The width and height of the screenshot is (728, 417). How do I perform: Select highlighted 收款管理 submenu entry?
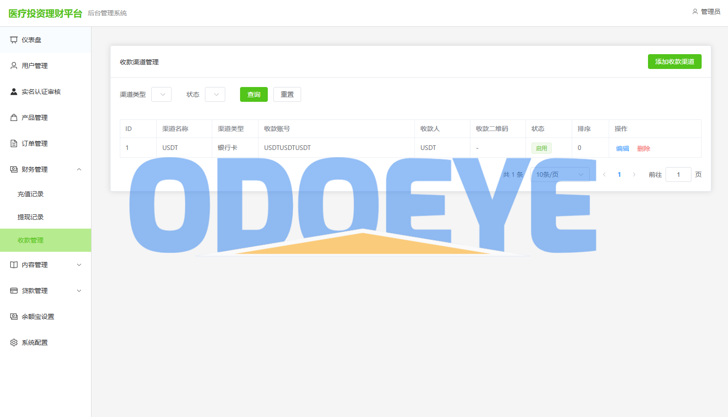pos(45,240)
